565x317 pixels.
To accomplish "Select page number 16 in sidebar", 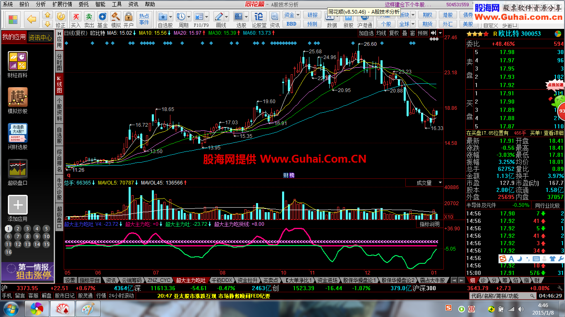I will (8, 252).
